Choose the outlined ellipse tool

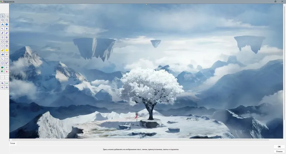tap(3, 46)
